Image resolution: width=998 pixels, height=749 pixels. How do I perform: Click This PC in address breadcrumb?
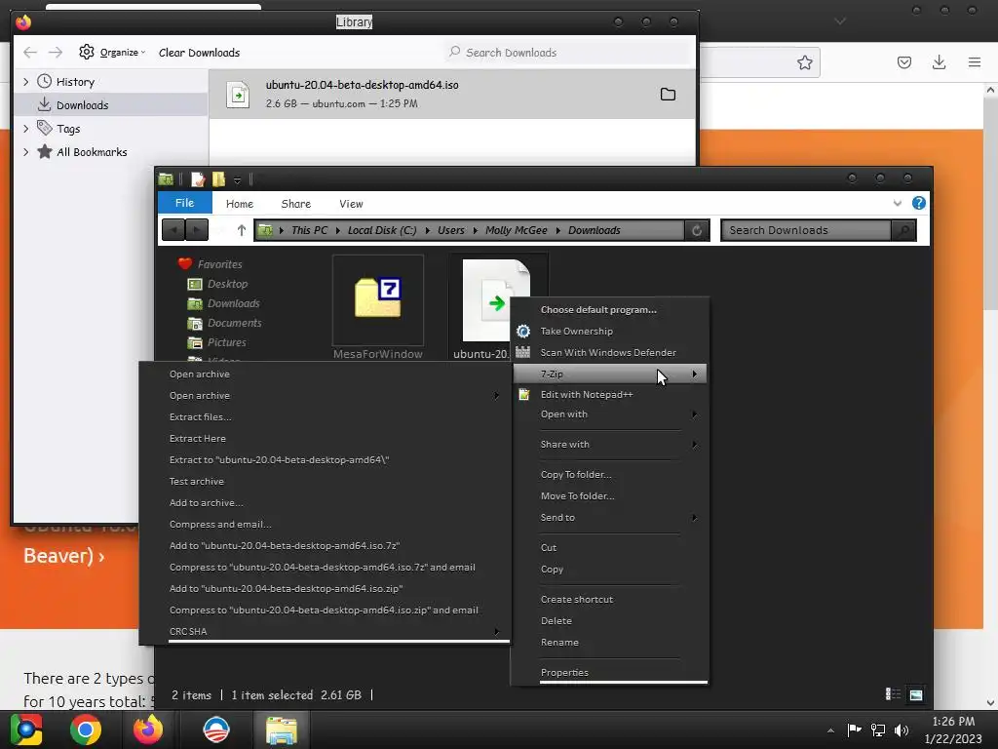point(309,230)
